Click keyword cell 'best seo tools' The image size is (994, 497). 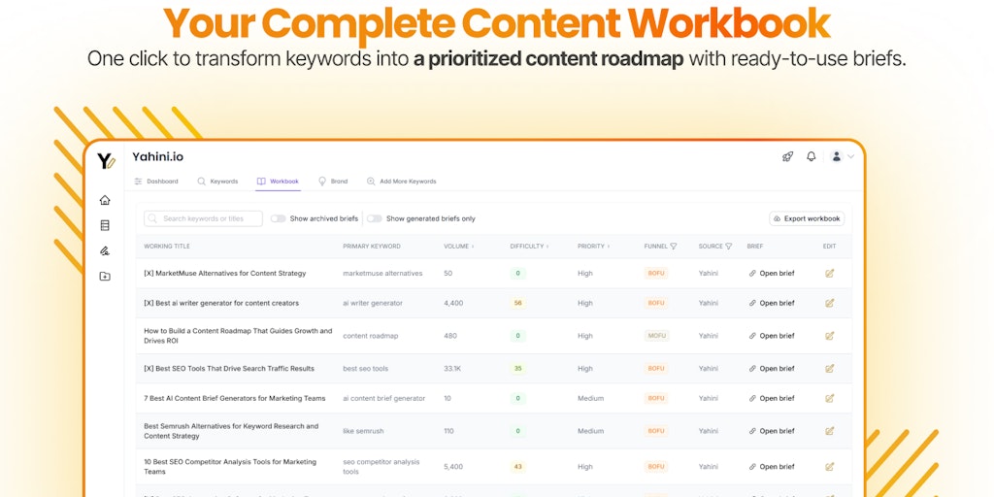click(366, 368)
